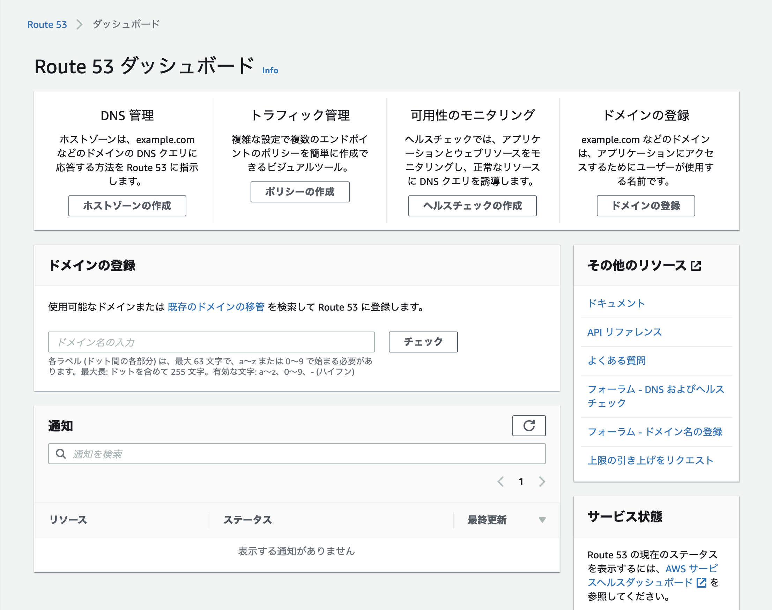This screenshot has width=772, height=610.
Task: Refresh the 通知 notifications list
Action: [529, 426]
